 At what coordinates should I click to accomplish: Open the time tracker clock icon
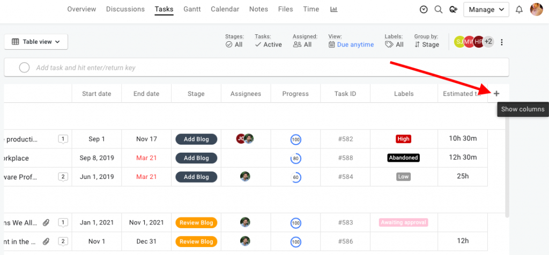[424, 10]
